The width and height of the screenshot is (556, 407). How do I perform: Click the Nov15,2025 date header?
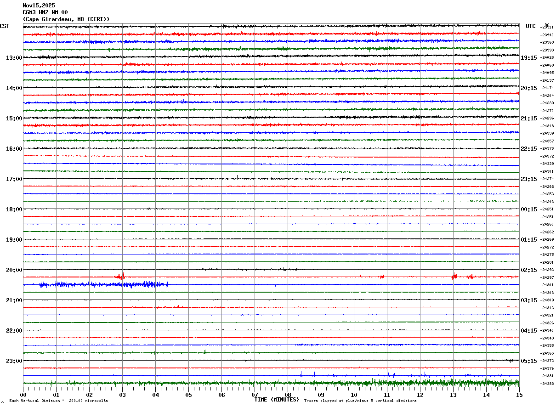[x=39, y=6]
